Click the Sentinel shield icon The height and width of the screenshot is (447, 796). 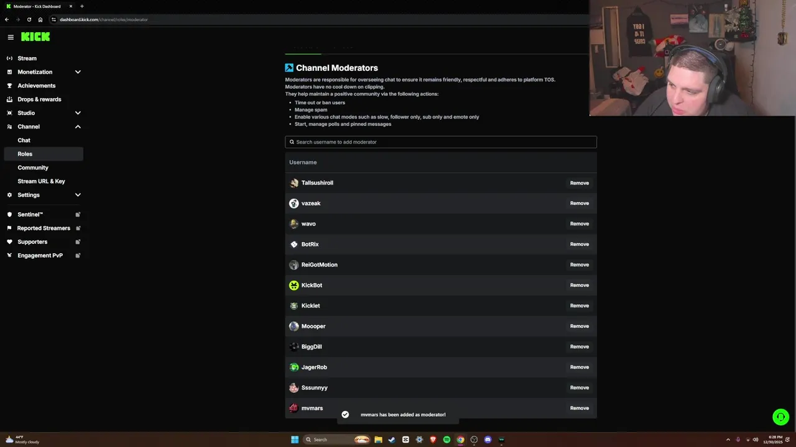click(9, 214)
